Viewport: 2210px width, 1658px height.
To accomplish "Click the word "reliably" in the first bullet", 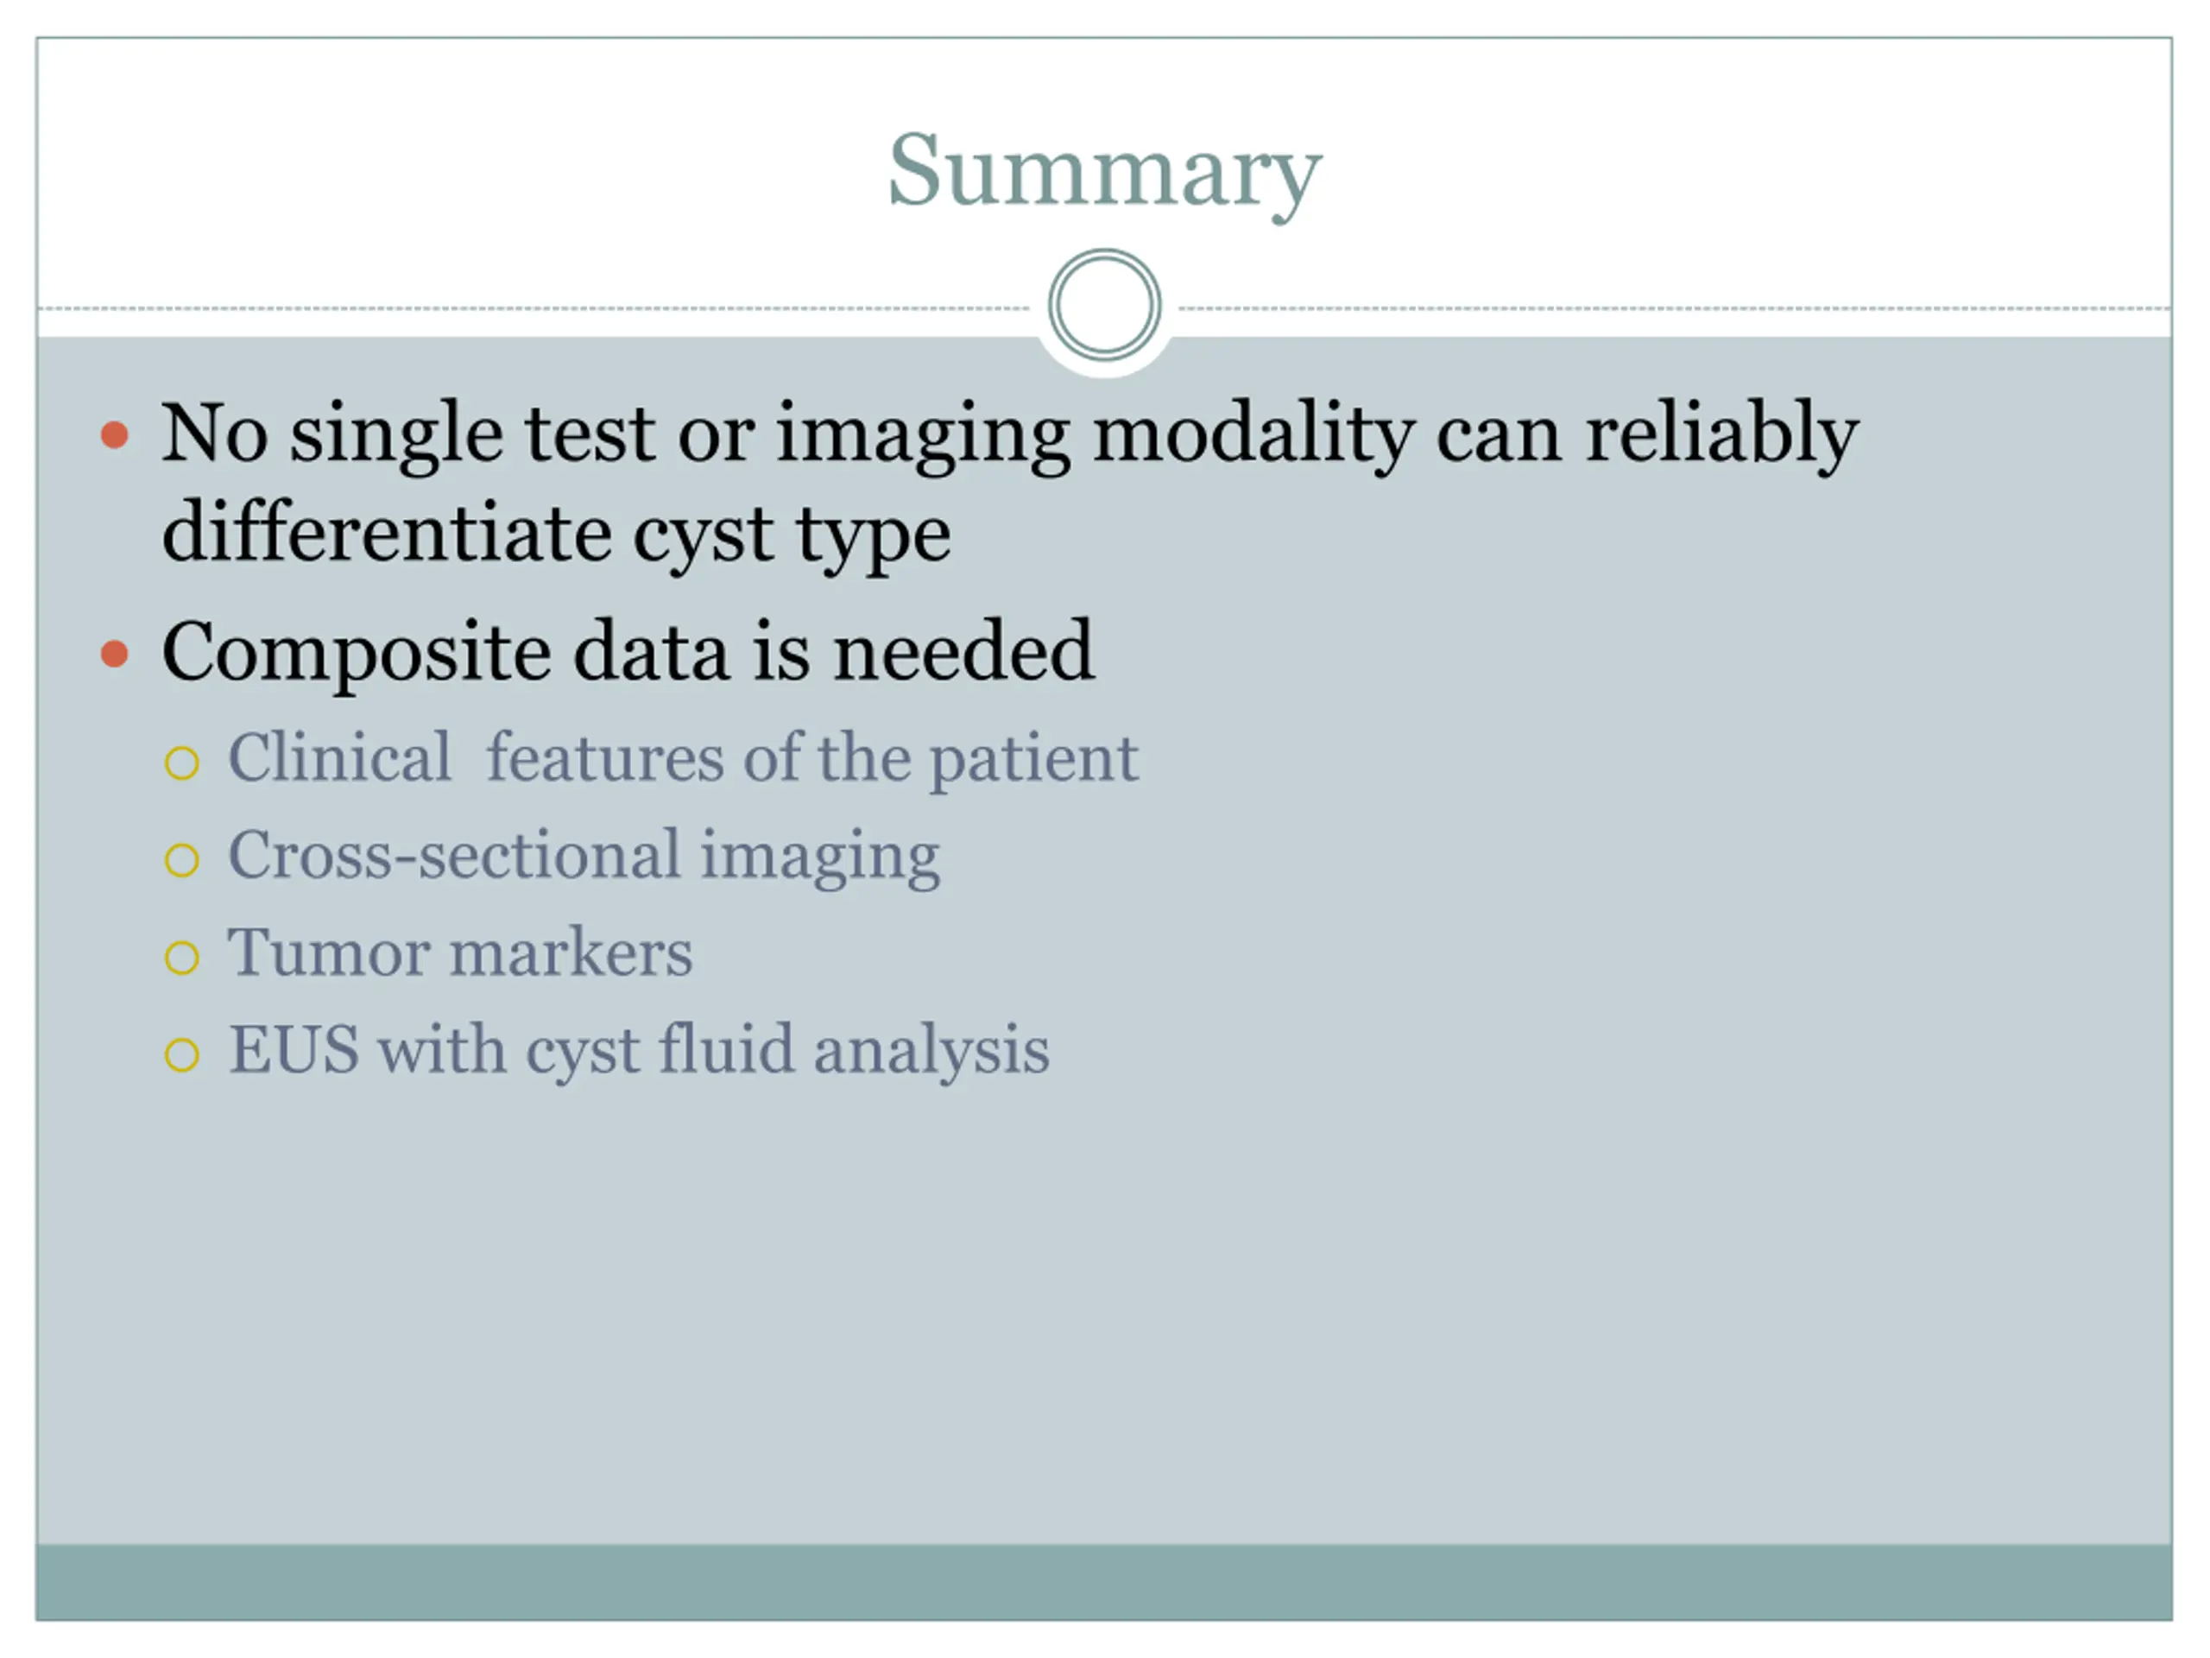I will point(1721,434).
